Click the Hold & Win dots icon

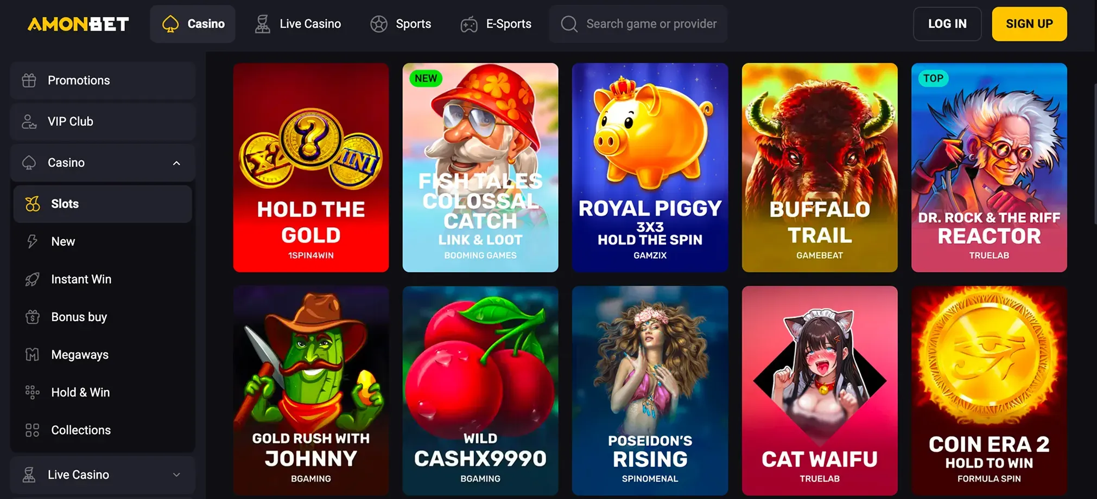point(33,392)
